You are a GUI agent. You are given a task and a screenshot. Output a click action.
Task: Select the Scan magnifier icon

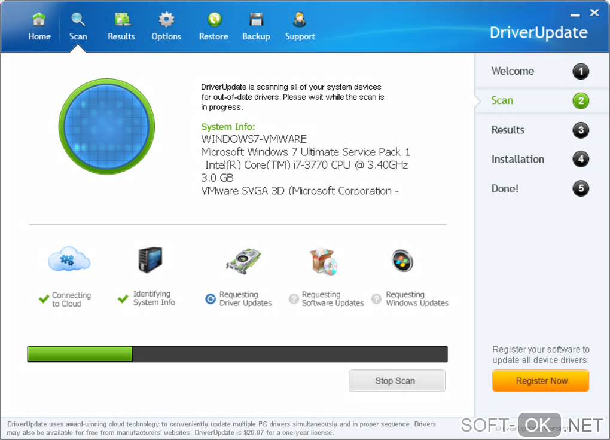pos(78,19)
